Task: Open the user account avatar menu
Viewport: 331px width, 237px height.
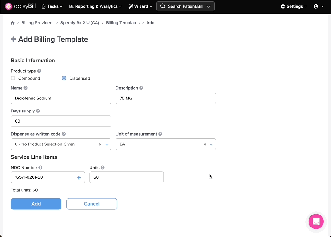Action: (316, 6)
